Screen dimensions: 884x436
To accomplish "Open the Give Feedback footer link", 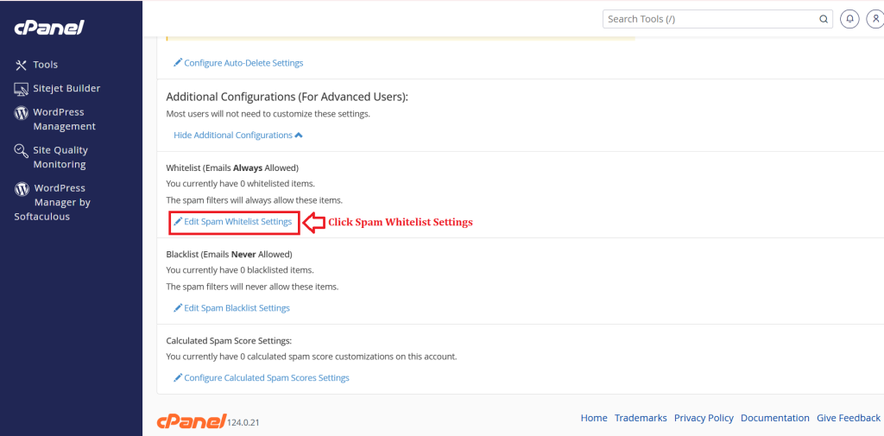I will (849, 418).
